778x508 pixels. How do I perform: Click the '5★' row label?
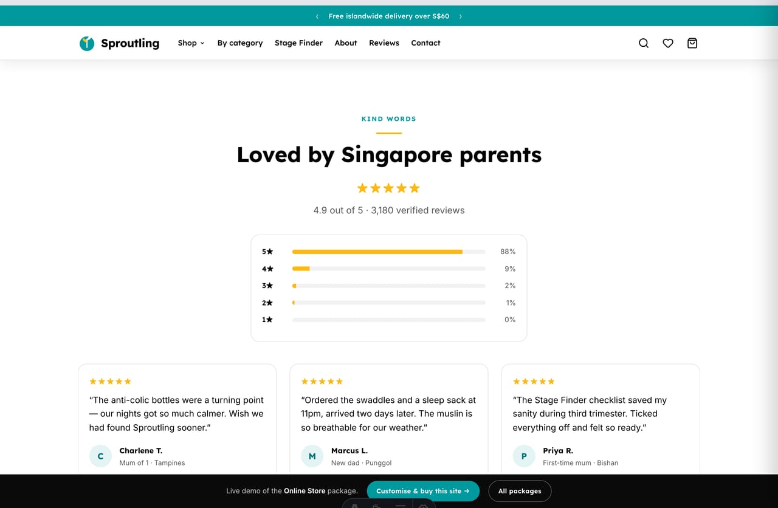tap(267, 252)
